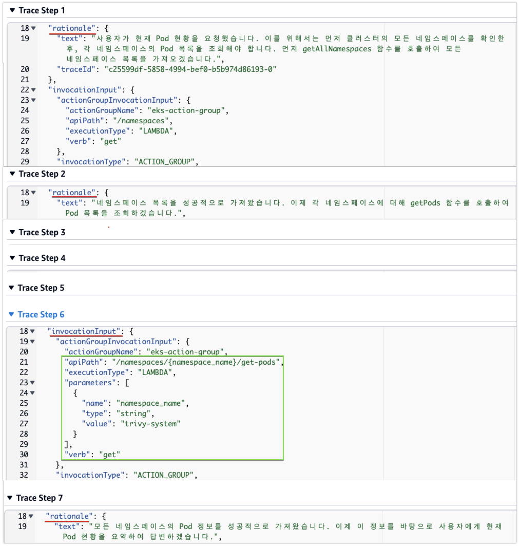Screen dimensions: 519x546
Task: Click line number 31 in Trace Step 6 gutter
Action: 24,465
